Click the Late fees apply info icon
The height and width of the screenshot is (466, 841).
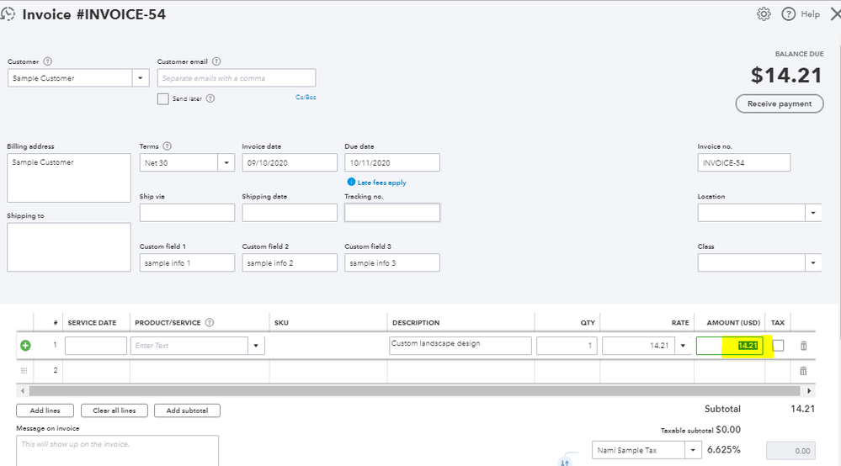point(351,183)
